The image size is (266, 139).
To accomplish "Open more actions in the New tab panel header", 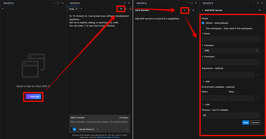I will [x=54, y=3].
